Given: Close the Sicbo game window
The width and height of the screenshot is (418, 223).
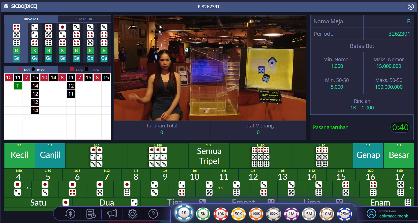Looking at the screenshot, I should tap(411, 7).
